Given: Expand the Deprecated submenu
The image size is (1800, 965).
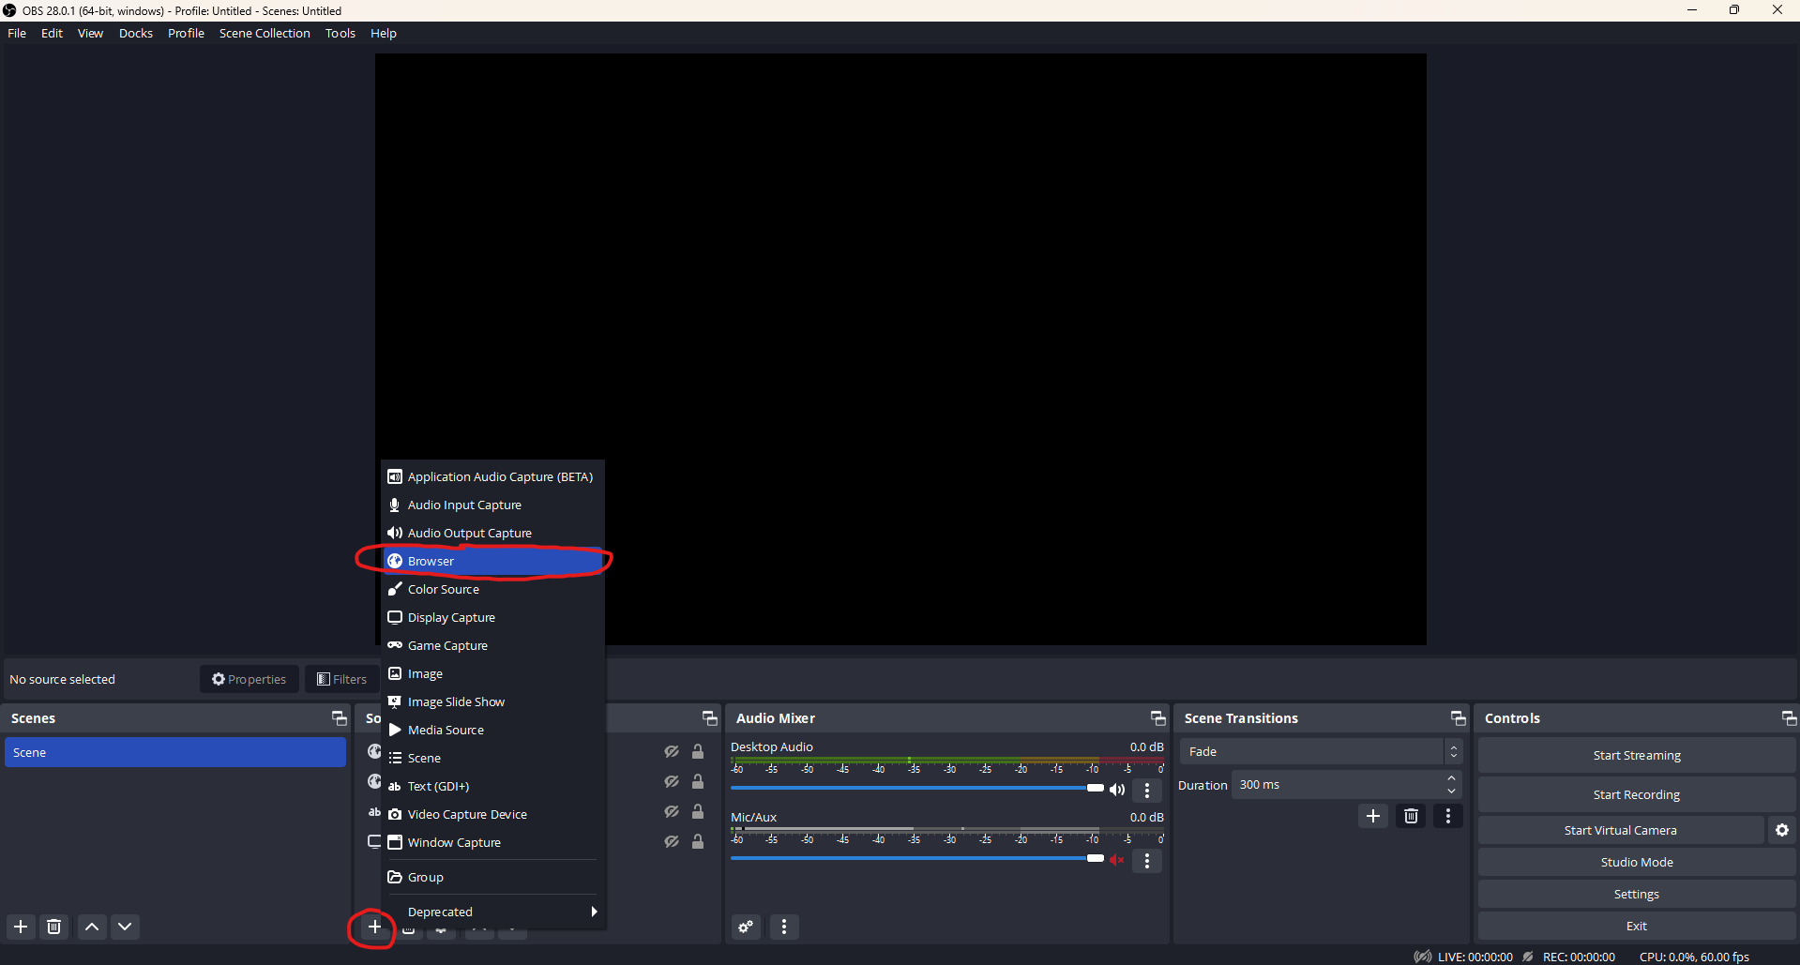Looking at the screenshot, I should 492,912.
